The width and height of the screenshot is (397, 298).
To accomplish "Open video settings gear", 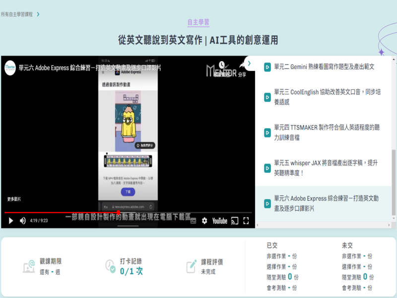I will point(204,221).
